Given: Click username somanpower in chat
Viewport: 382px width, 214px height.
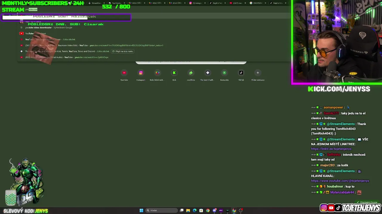Looking at the screenshot, I should point(333,107).
